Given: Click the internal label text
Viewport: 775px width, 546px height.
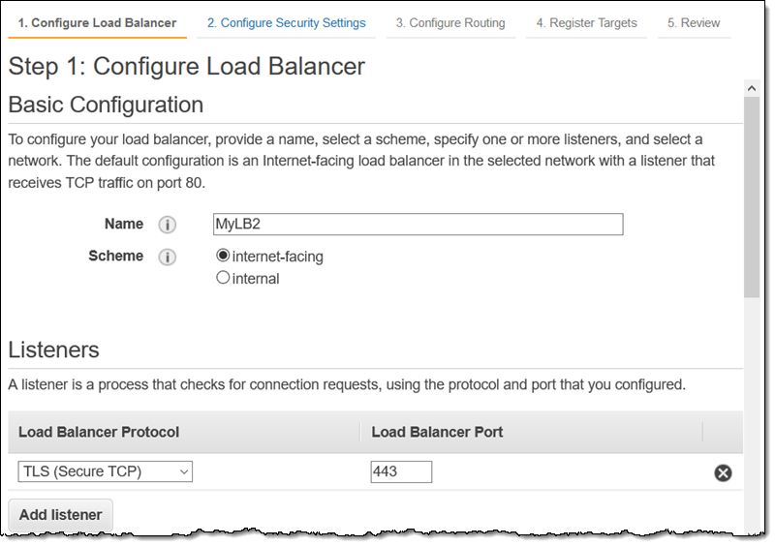Looking at the screenshot, I should tap(256, 279).
